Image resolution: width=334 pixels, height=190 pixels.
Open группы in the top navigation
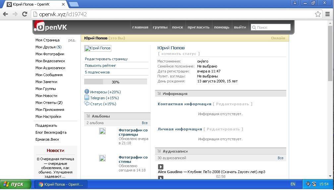[160, 27]
